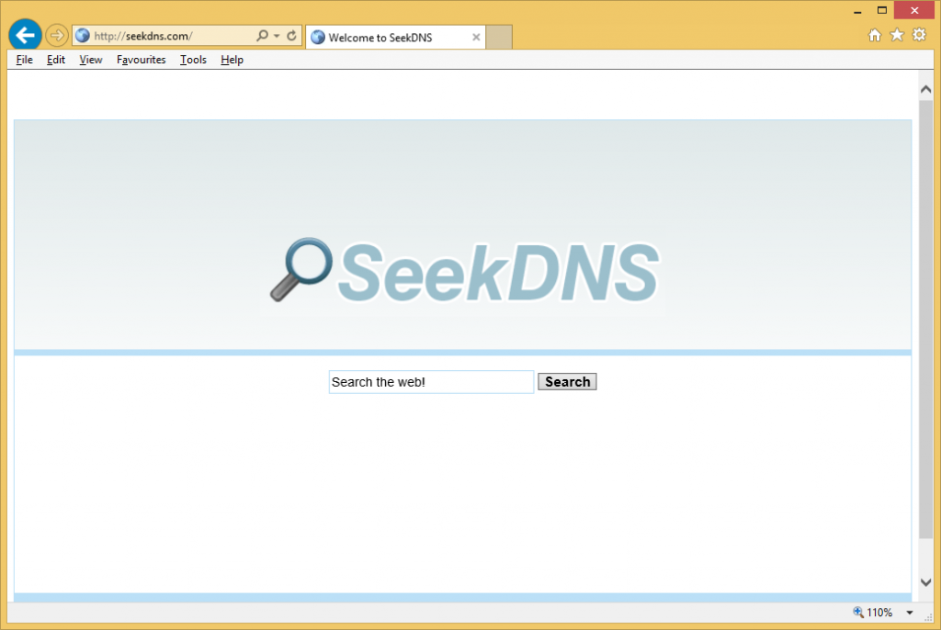The width and height of the screenshot is (941, 630).
Task: Open a new tab button
Action: (x=499, y=38)
